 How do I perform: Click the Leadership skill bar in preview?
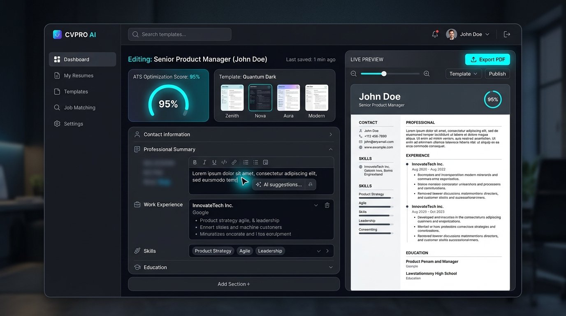376,224
